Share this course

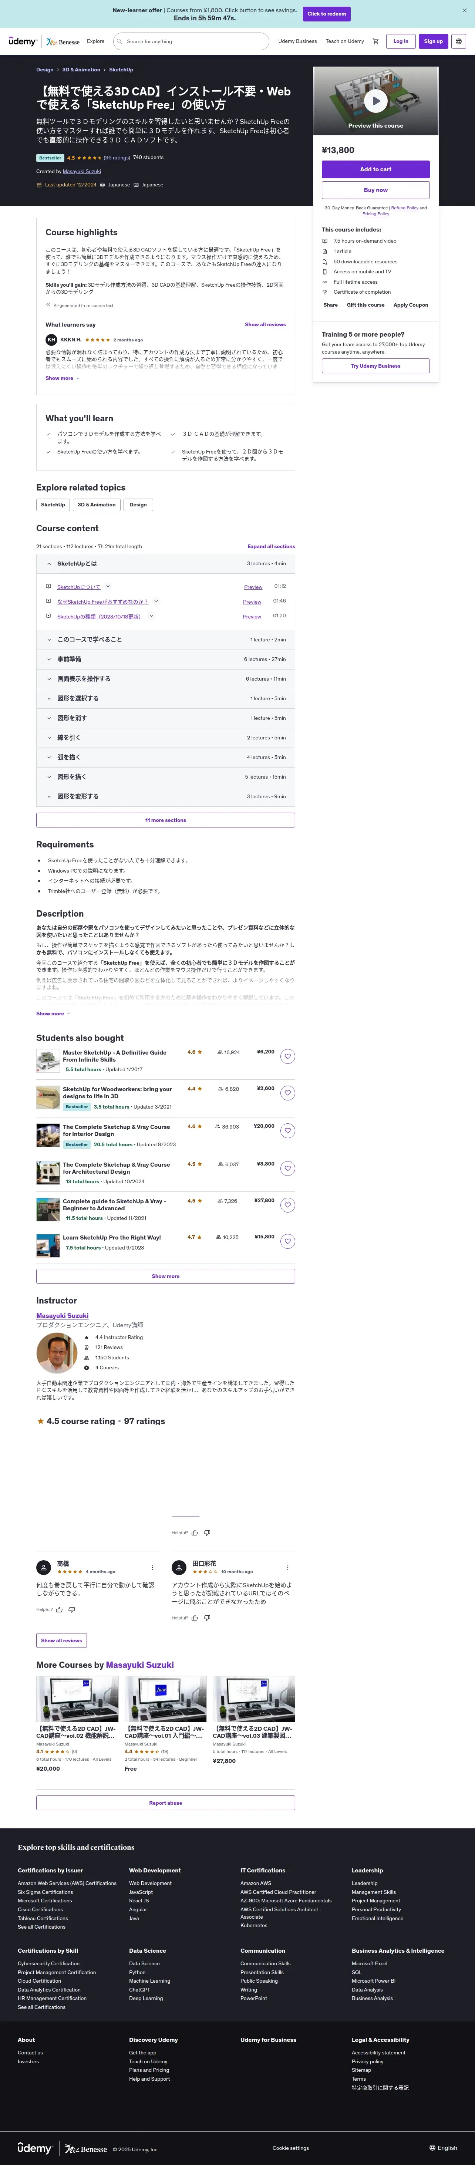(330, 305)
